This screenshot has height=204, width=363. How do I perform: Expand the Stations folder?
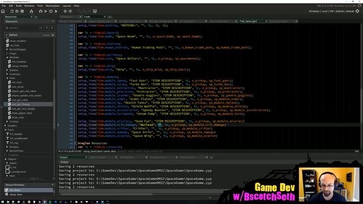tap(7, 70)
